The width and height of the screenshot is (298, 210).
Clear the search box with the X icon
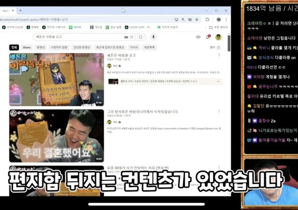click(132, 37)
